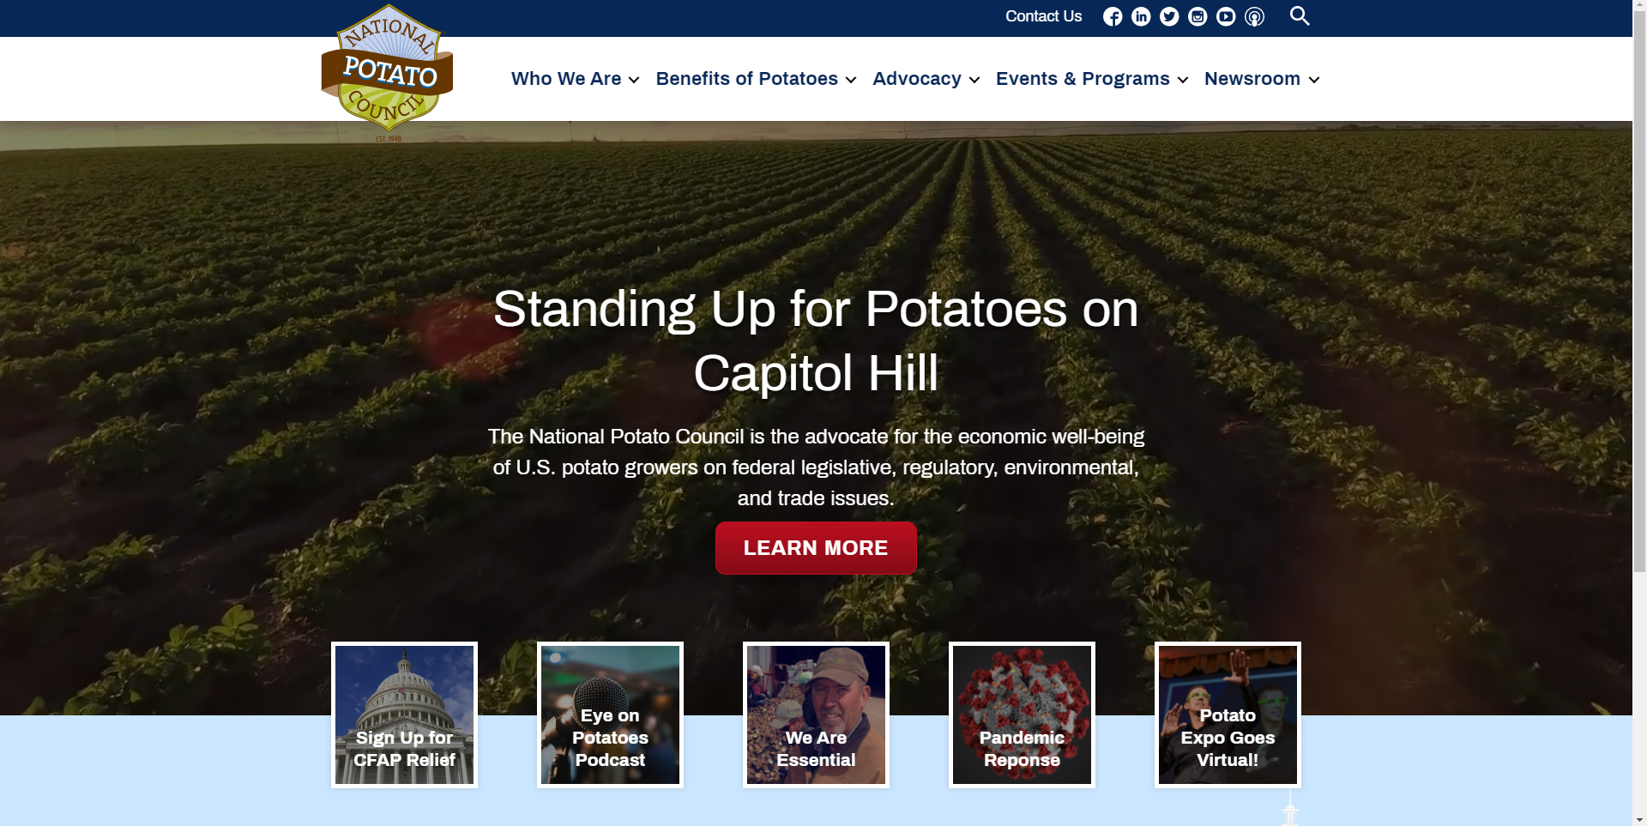This screenshot has height=826, width=1647.
Task: Open the Sign Up for CFAP Relief tile
Action: [404, 714]
